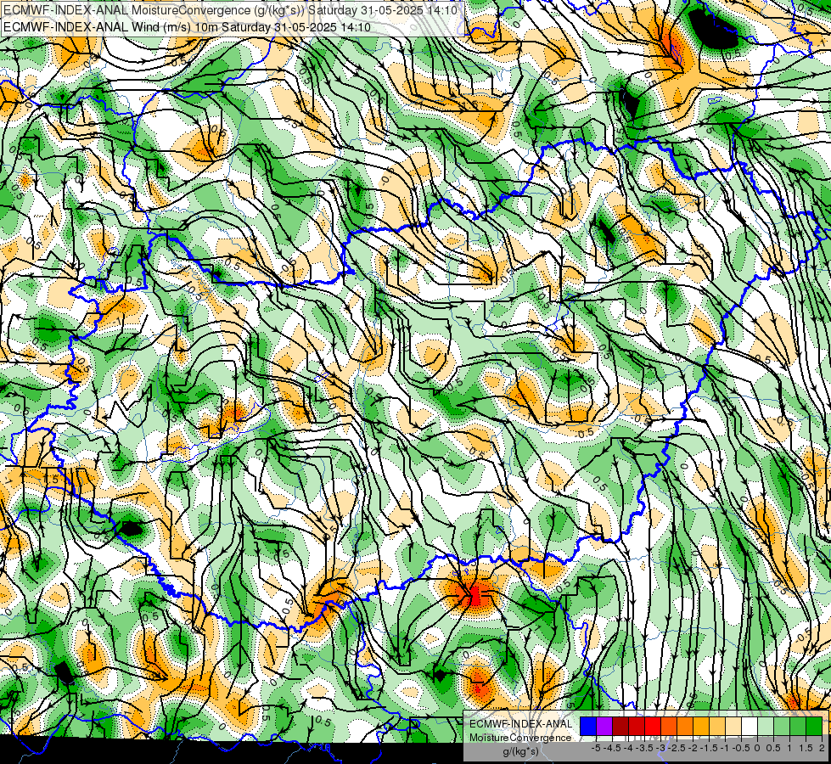Click the Wind (m/s) 10m title line
This screenshot has width=831, height=764.
click(187, 27)
